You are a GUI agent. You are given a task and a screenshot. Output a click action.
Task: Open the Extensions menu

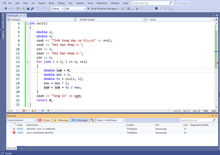click(x=102, y=3)
